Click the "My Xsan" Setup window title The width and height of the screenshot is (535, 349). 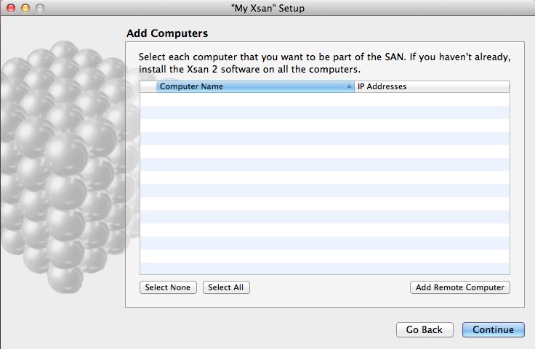coord(267,8)
